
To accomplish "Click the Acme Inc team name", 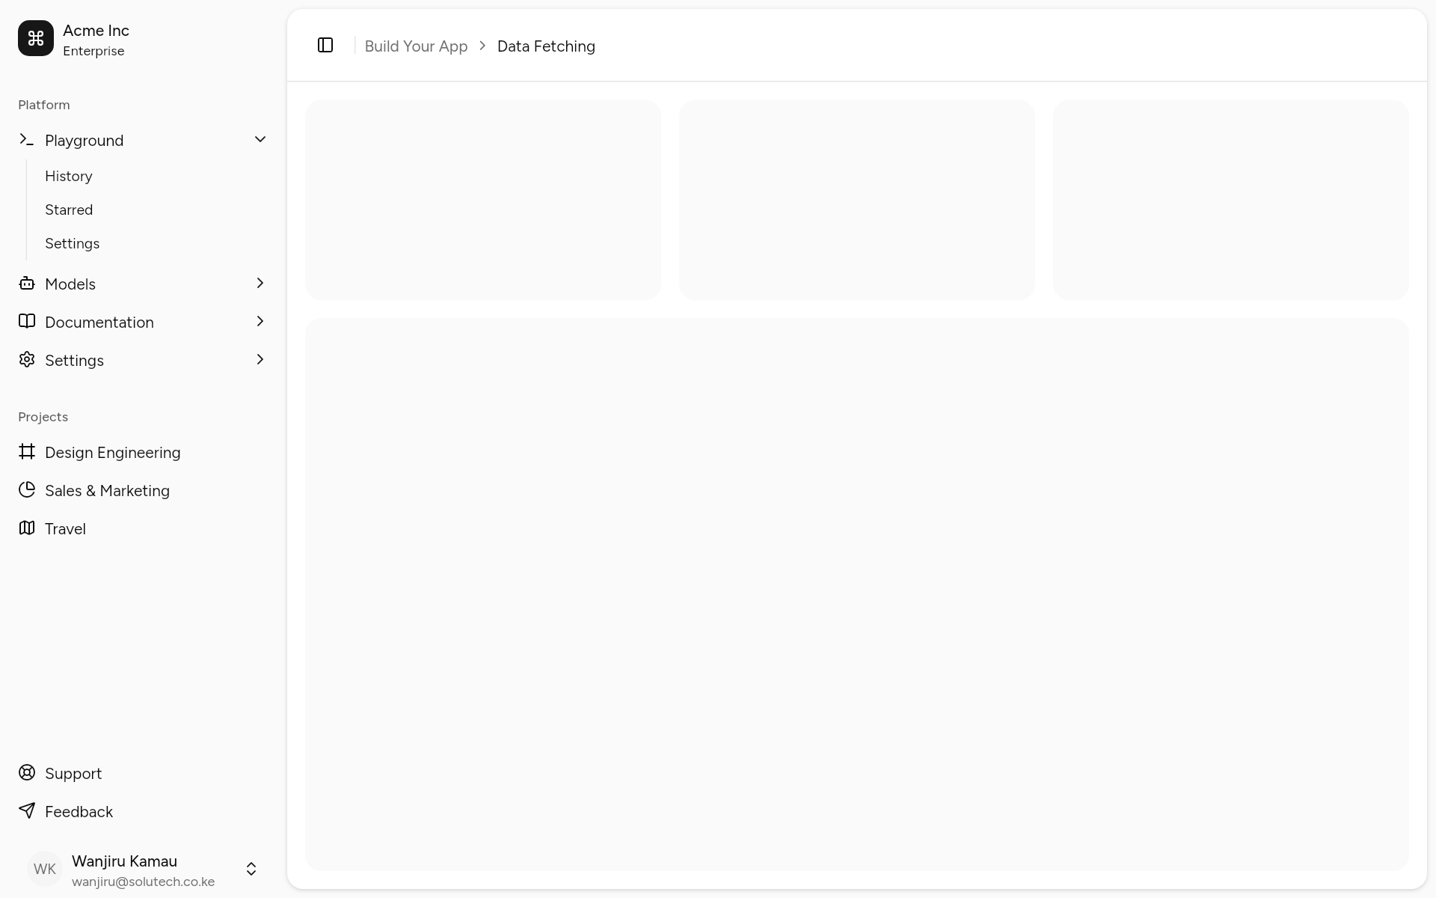I will point(96,31).
